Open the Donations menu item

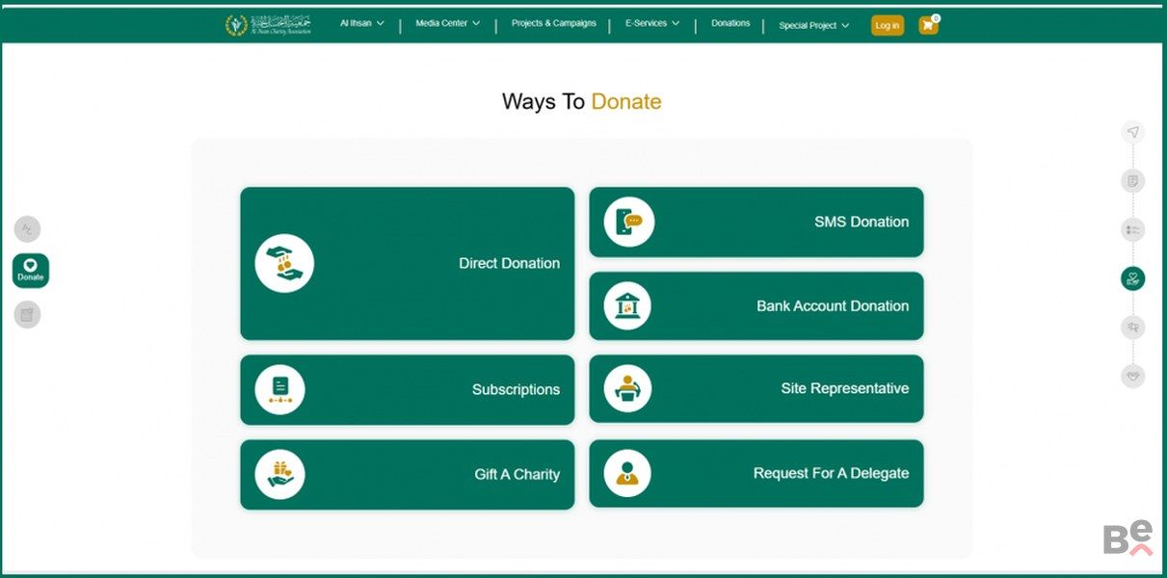pos(730,23)
